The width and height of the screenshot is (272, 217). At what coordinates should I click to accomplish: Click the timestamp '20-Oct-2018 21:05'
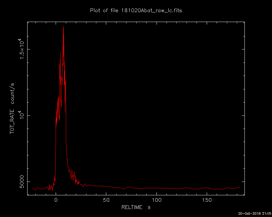(x=254, y=213)
